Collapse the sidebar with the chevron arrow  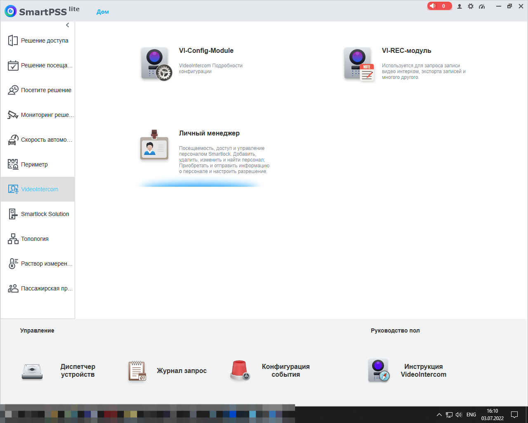click(x=68, y=25)
